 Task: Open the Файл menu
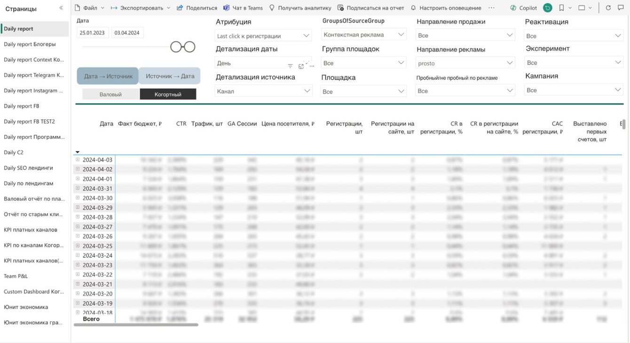pyautogui.click(x=90, y=8)
